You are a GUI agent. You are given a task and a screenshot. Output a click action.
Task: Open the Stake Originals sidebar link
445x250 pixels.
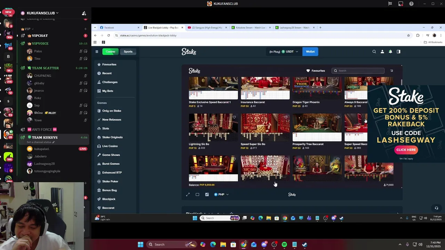(112, 137)
